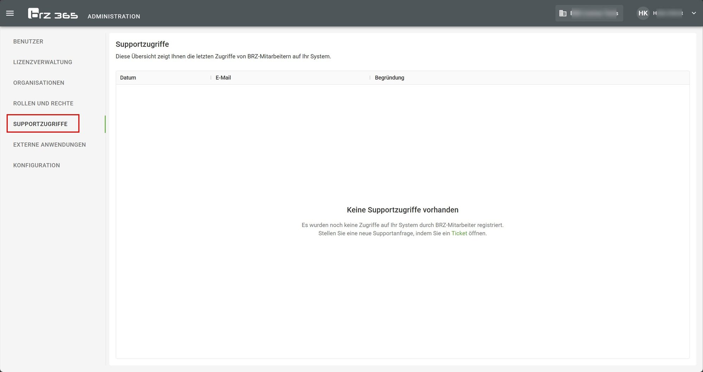Click the Ticket link
The height and width of the screenshot is (372, 703).
click(459, 233)
